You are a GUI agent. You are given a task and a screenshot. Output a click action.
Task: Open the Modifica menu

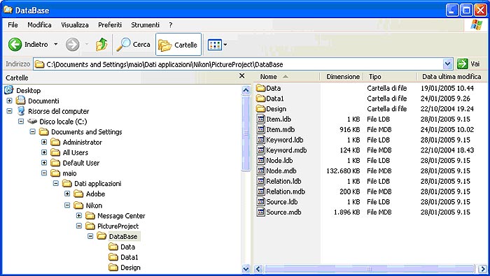[x=39, y=25]
